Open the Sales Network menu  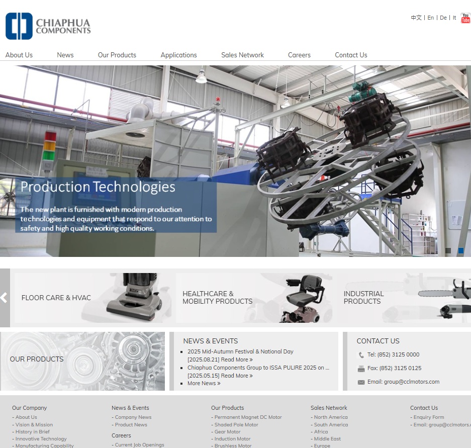pos(242,55)
